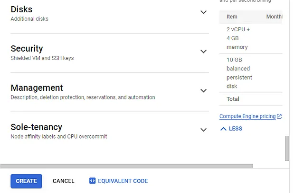Click the Monthly column header
This screenshot has height=193, width=304.
274,17
